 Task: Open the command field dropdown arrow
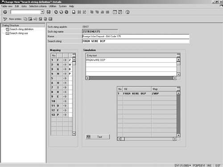(x=42, y=12)
